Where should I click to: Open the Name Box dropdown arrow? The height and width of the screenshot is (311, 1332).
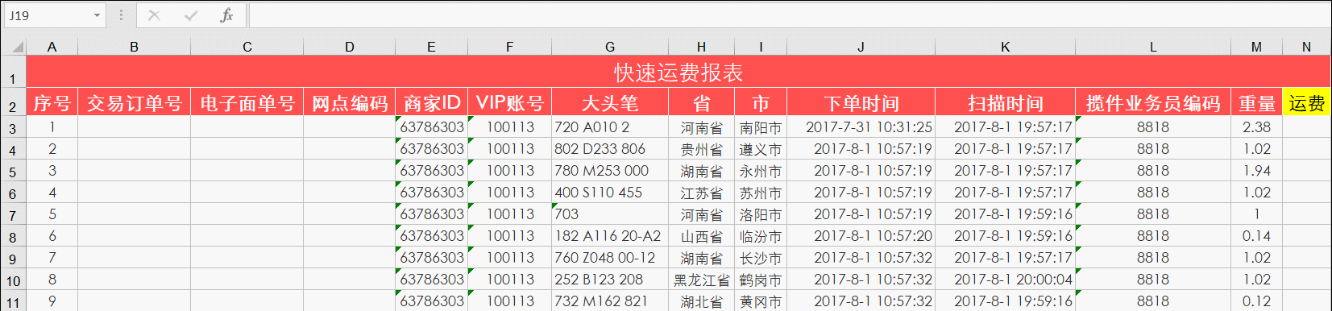click(97, 15)
